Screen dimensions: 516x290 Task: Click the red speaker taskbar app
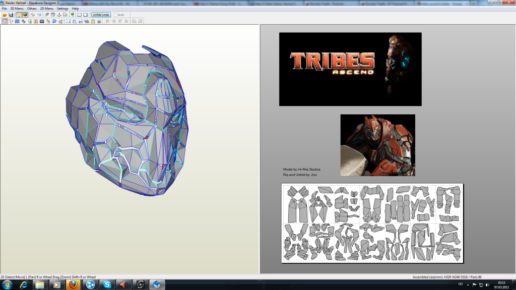[x=123, y=285]
